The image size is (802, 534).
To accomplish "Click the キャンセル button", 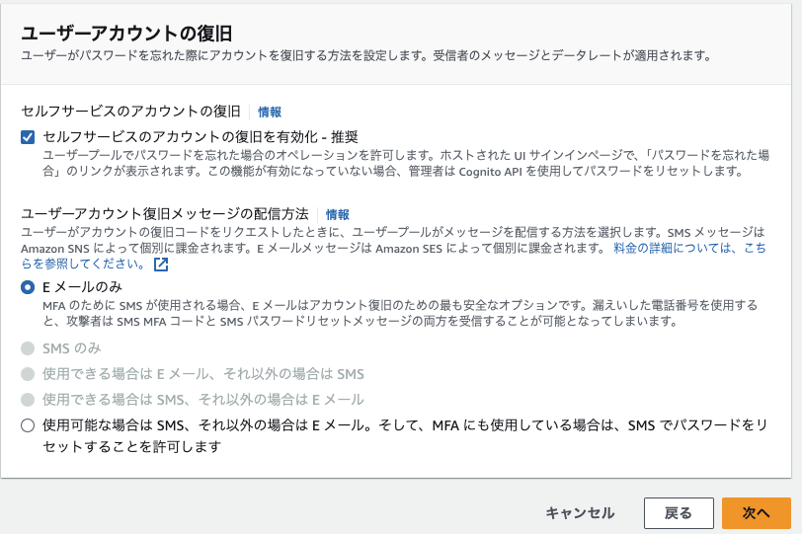I will 580,513.
